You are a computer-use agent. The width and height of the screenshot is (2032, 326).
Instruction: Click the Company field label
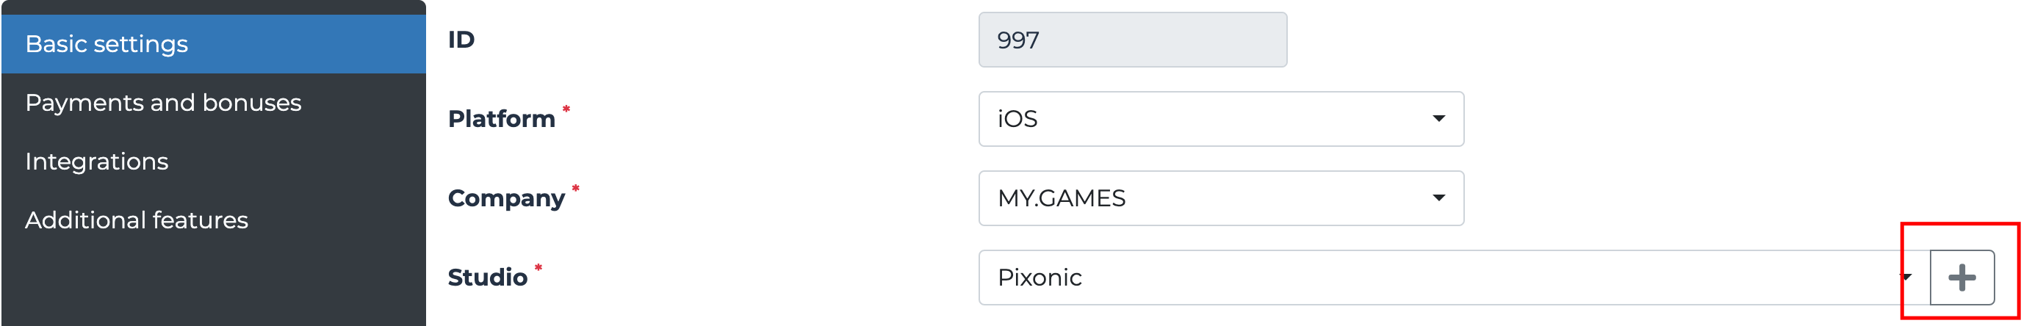click(506, 198)
